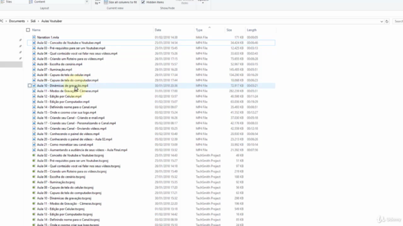Viewport: 403px width, 226px height.
Task: Select icon of Aula 21 - Como monetizar seu canal.mp4
Action: coord(34,144)
